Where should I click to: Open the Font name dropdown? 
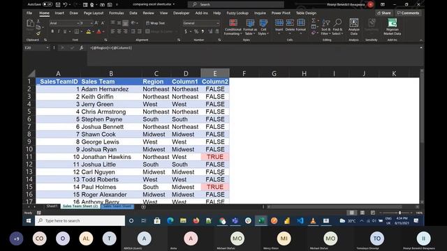(x=78, y=23)
